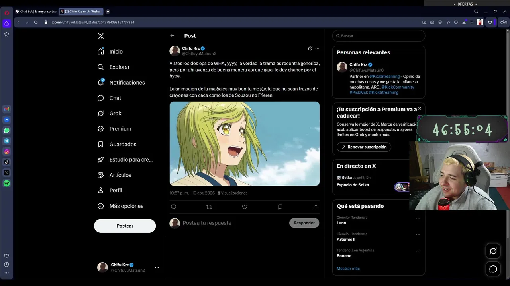Screen dimensions: 510x286
Task: Open Premium in the navigation
Action: [115, 129]
